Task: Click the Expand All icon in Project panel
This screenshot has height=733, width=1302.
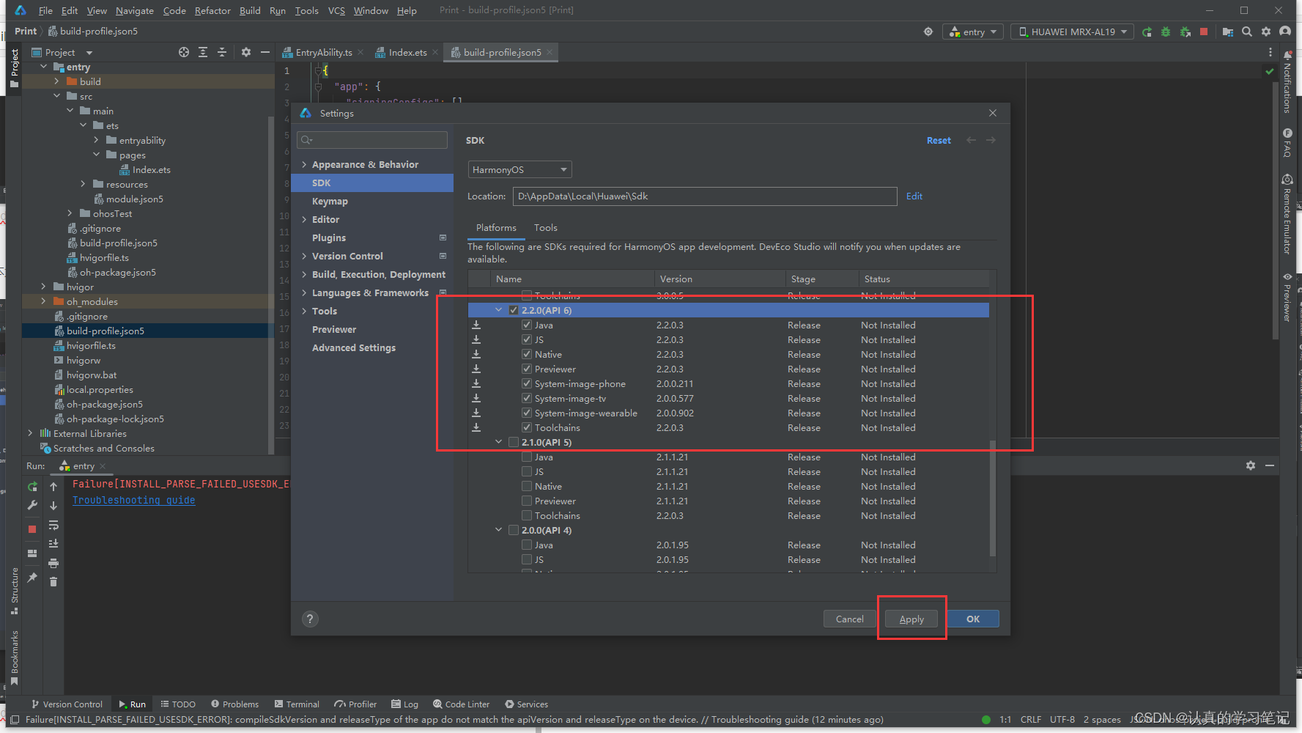Action: pos(203,52)
